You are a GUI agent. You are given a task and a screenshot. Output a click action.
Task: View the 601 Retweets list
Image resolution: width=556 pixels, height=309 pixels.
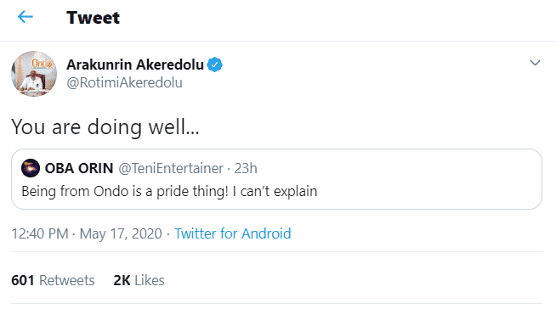(x=53, y=280)
